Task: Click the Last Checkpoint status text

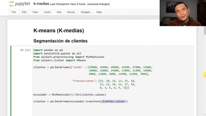Action: 68,4
